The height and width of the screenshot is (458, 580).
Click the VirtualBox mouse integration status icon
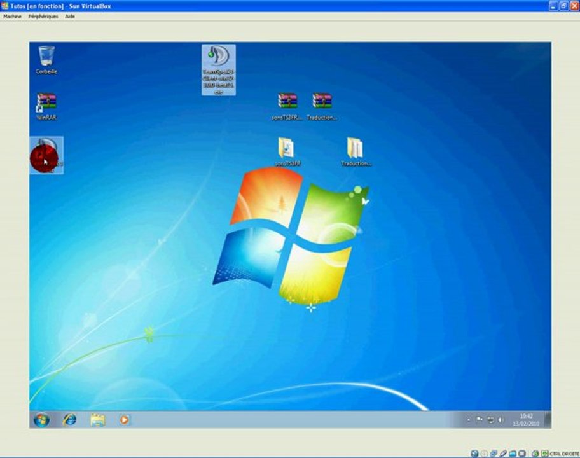(x=535, y=454)
